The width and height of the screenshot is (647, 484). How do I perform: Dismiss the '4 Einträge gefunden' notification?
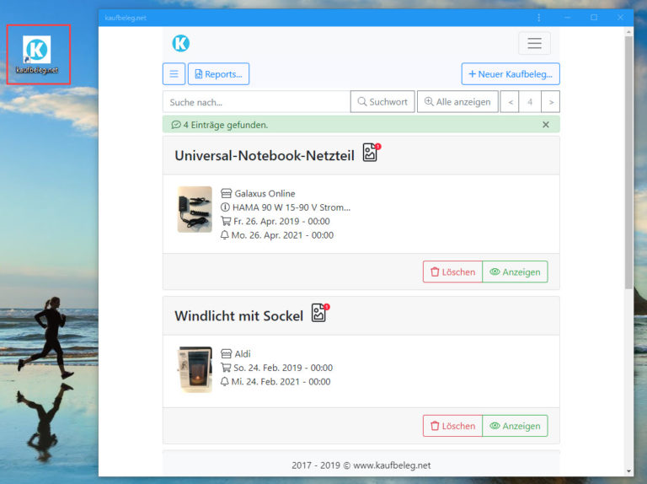pos(545,125)
